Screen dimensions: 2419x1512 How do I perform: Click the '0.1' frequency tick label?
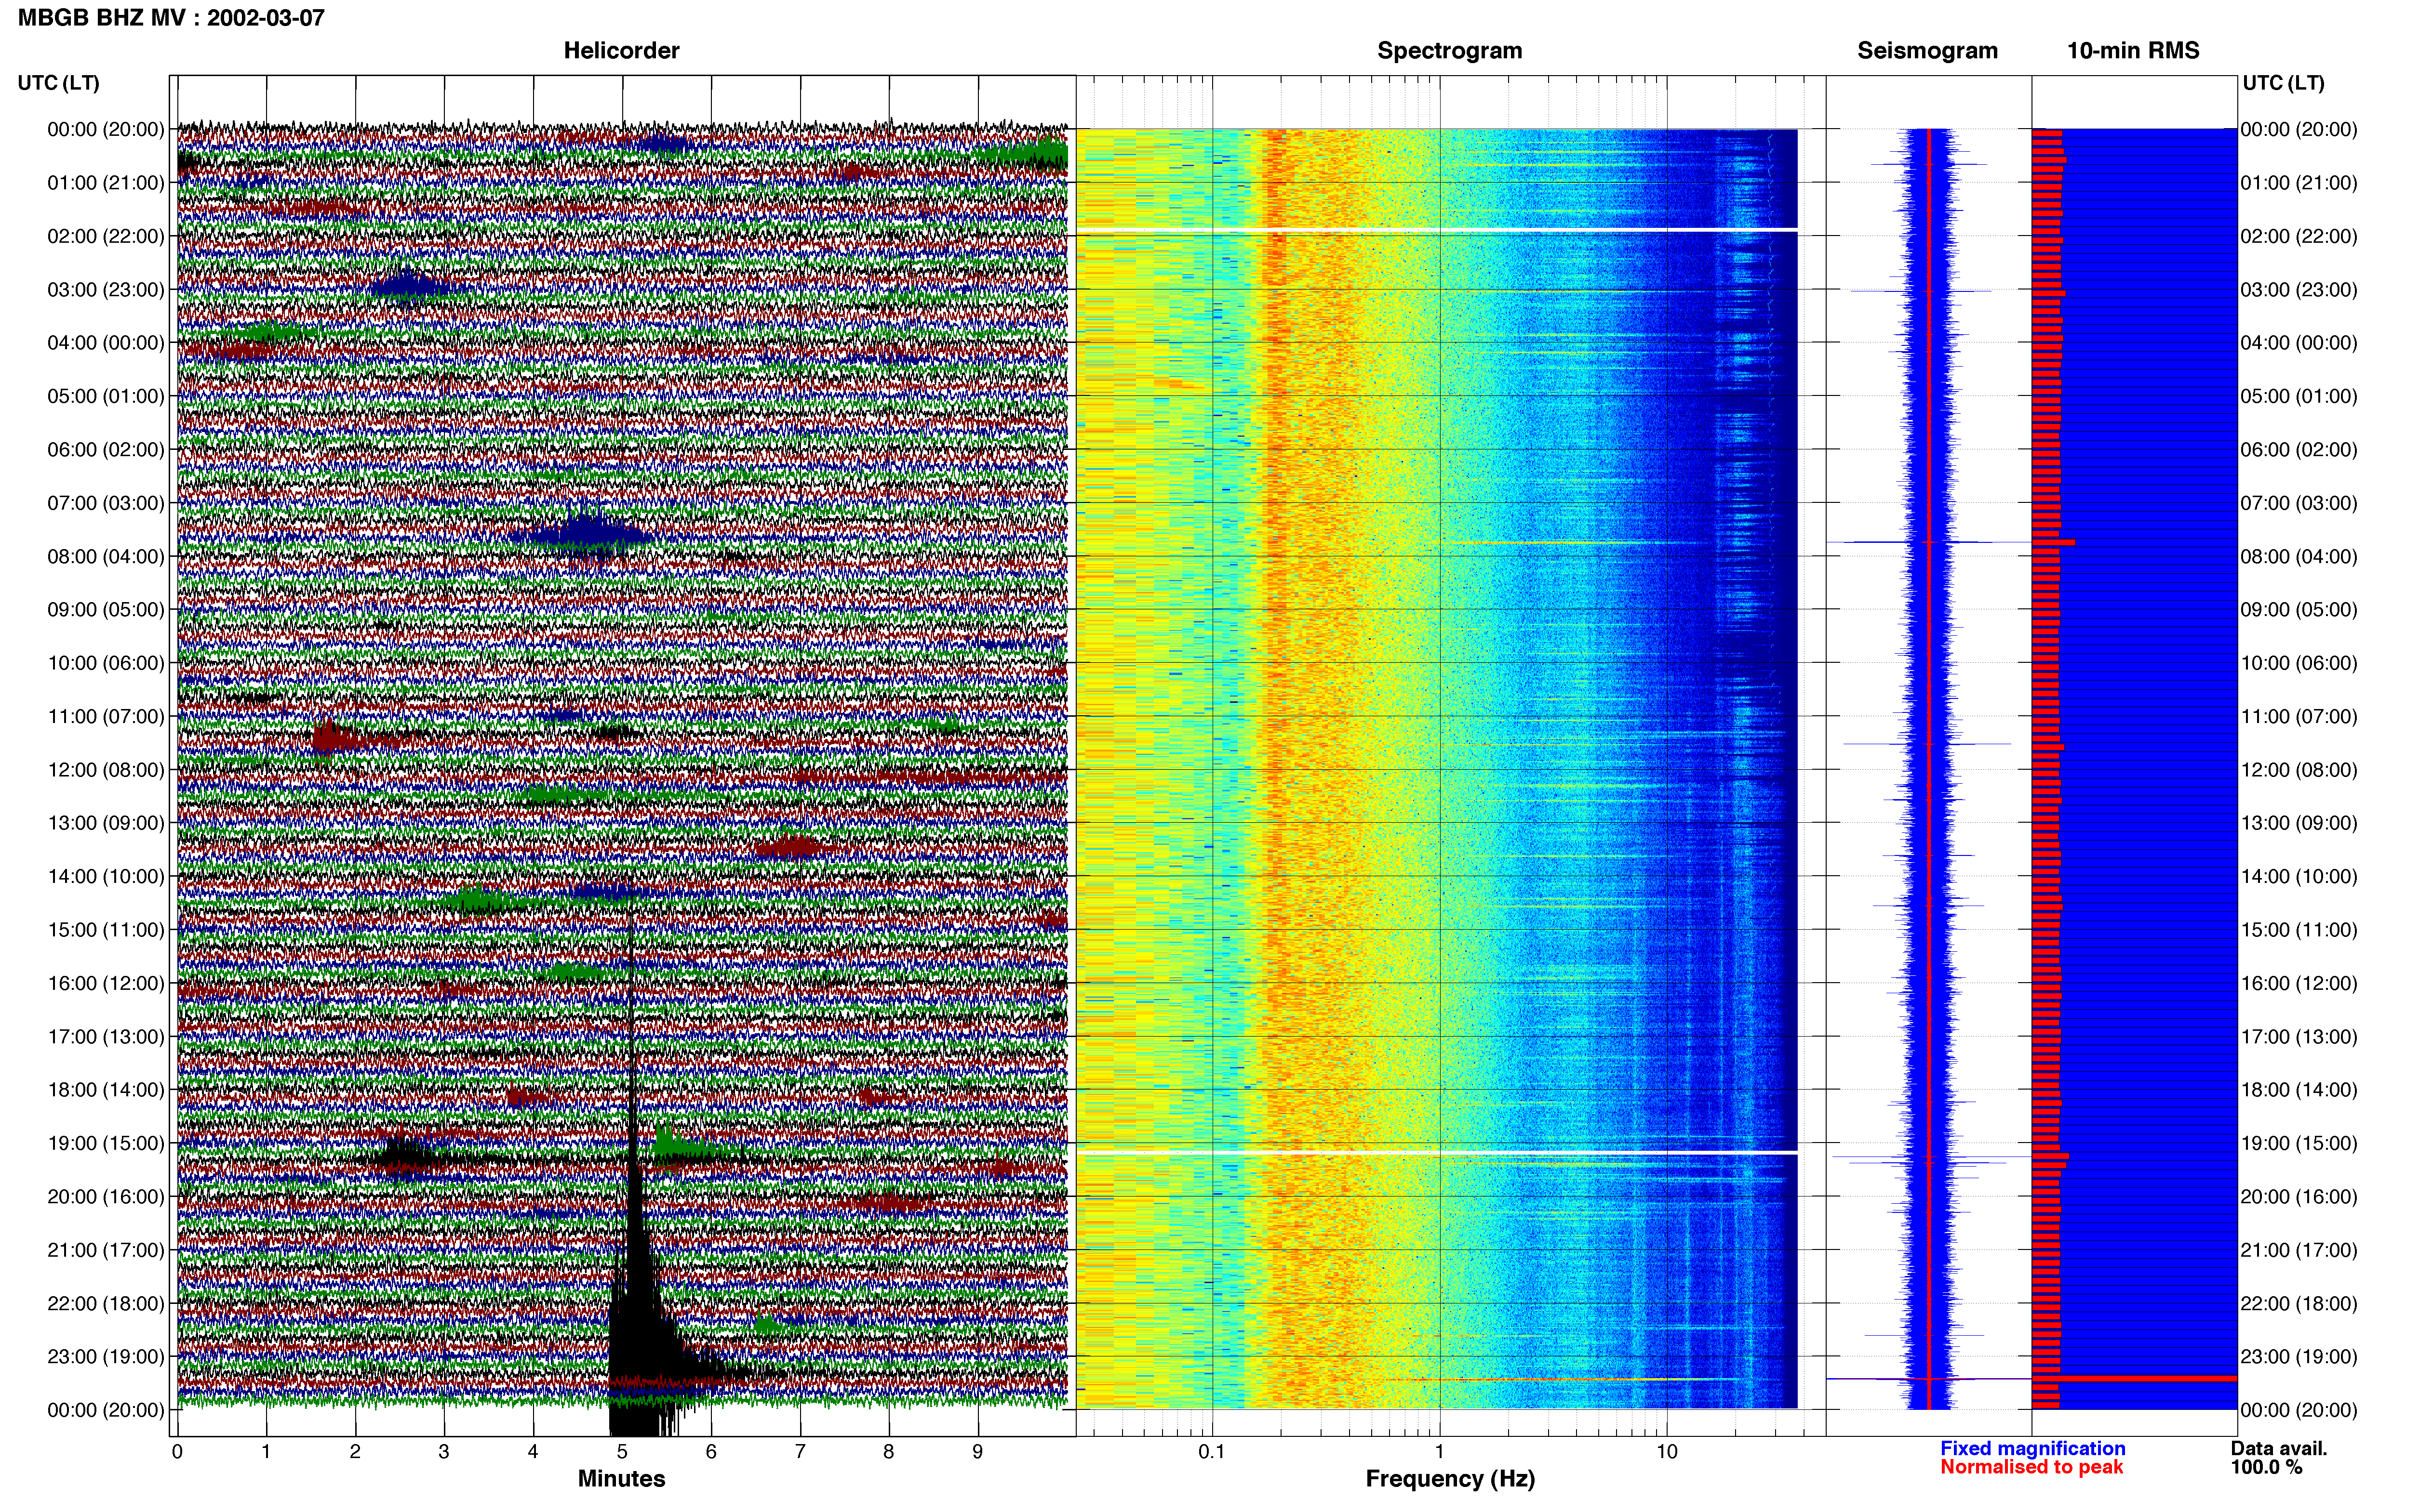click(1212, 1452)
